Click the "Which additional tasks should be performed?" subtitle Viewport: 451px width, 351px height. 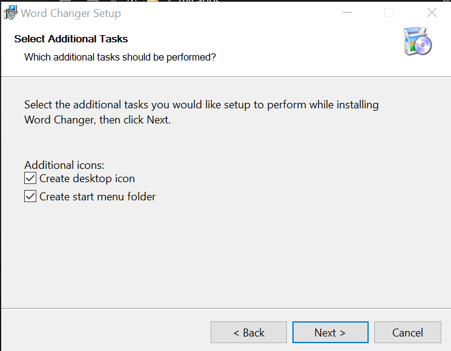(x=120, y=57)
